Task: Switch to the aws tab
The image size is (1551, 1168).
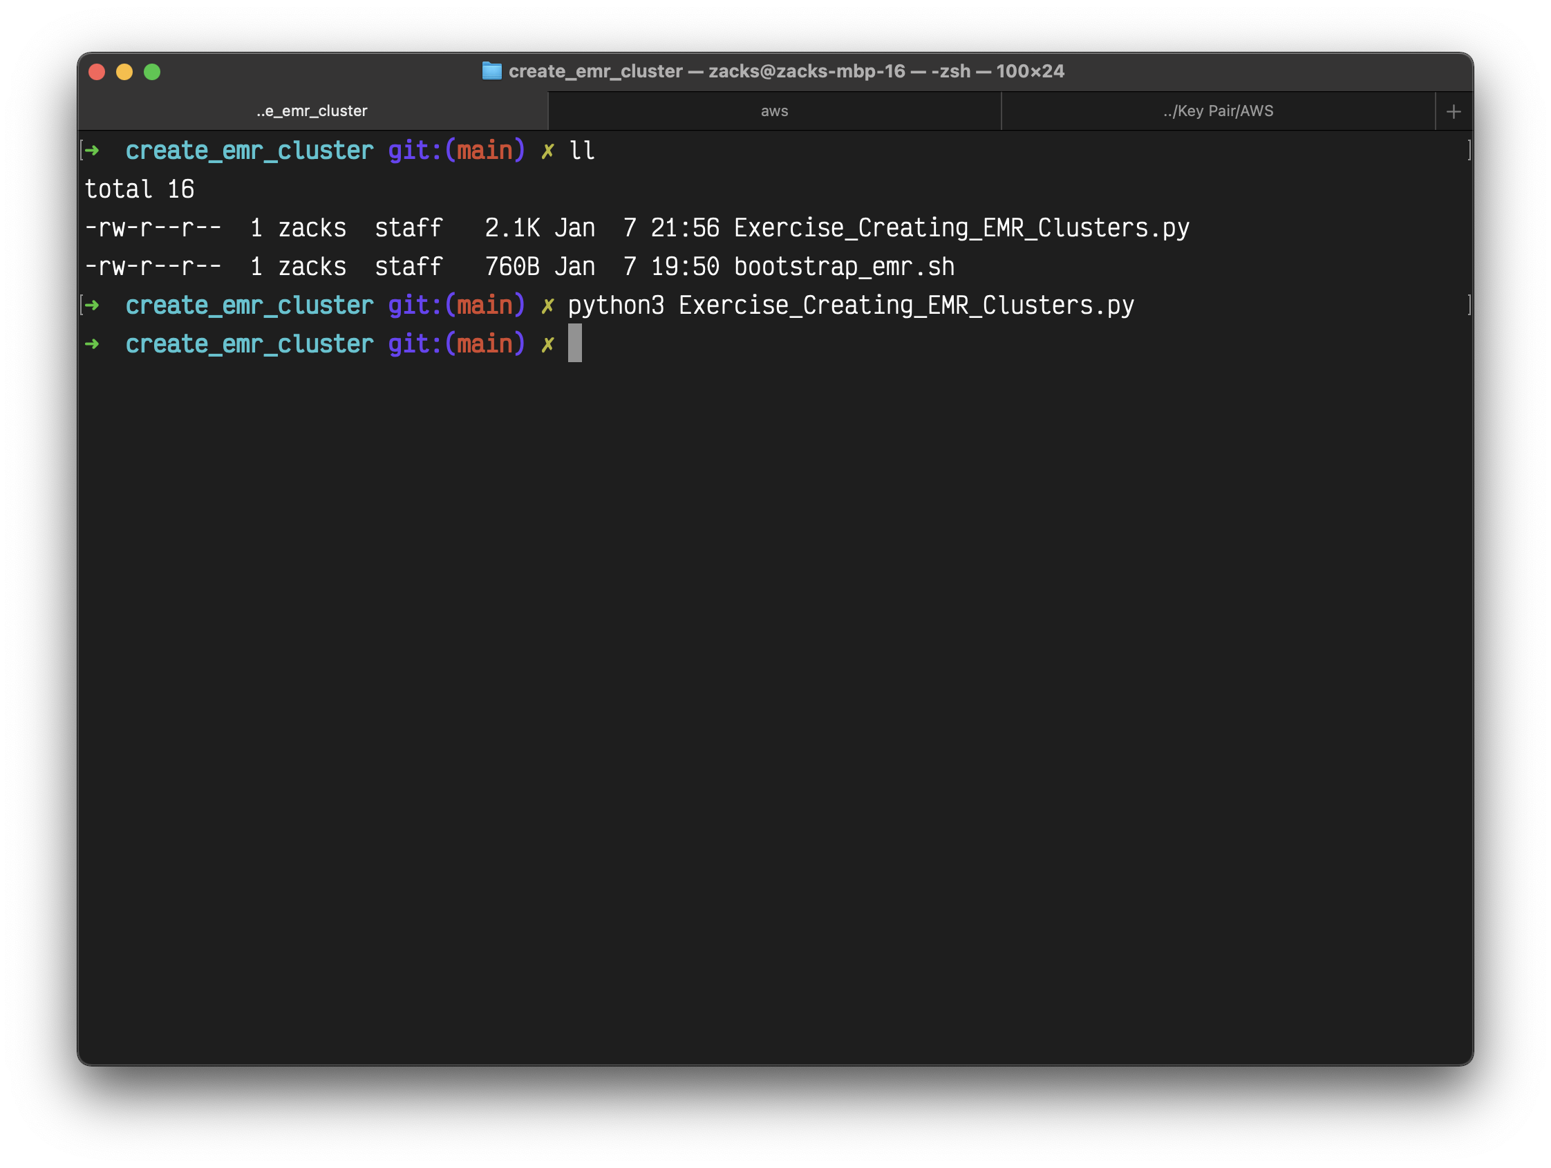Action: (x=774, y=111)
